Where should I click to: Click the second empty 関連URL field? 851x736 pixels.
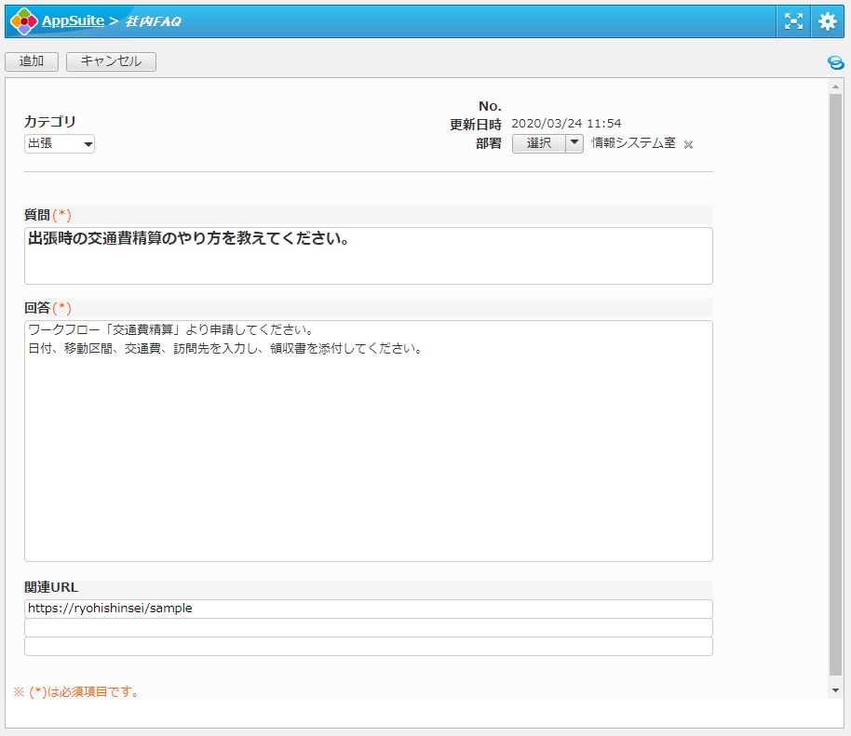click(368, 627)
